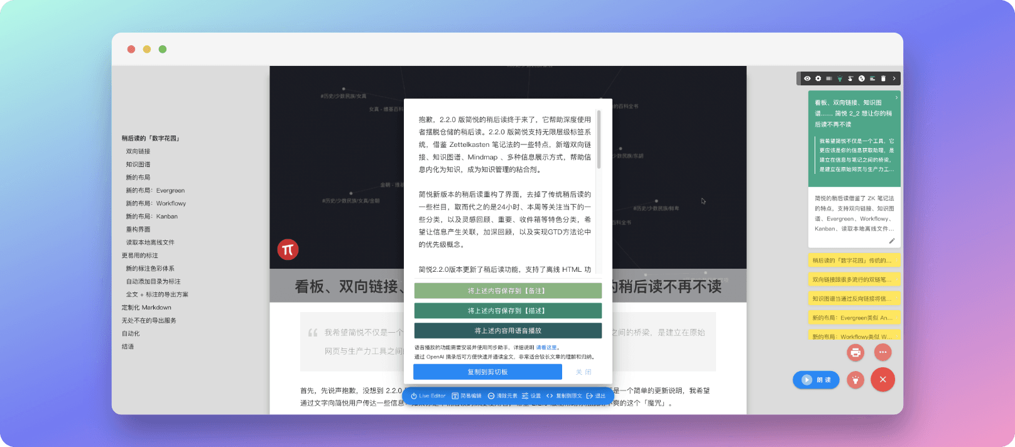Jump to 新的布局：Workflowy in outline
Viewport: 1015px width, 447px height.
pos(156,203)
